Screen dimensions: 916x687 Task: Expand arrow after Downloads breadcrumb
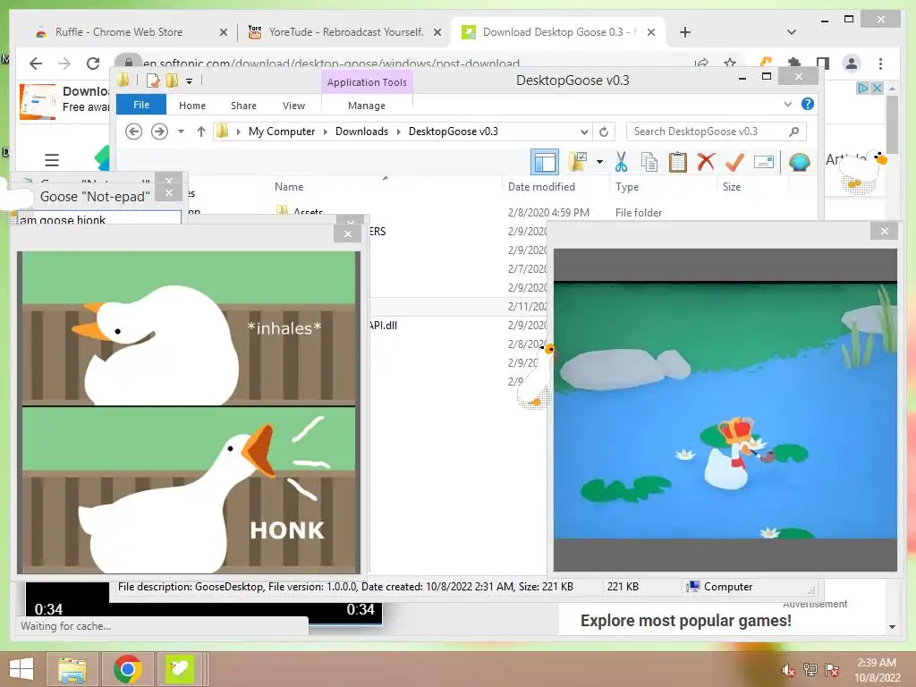point(398,131)
